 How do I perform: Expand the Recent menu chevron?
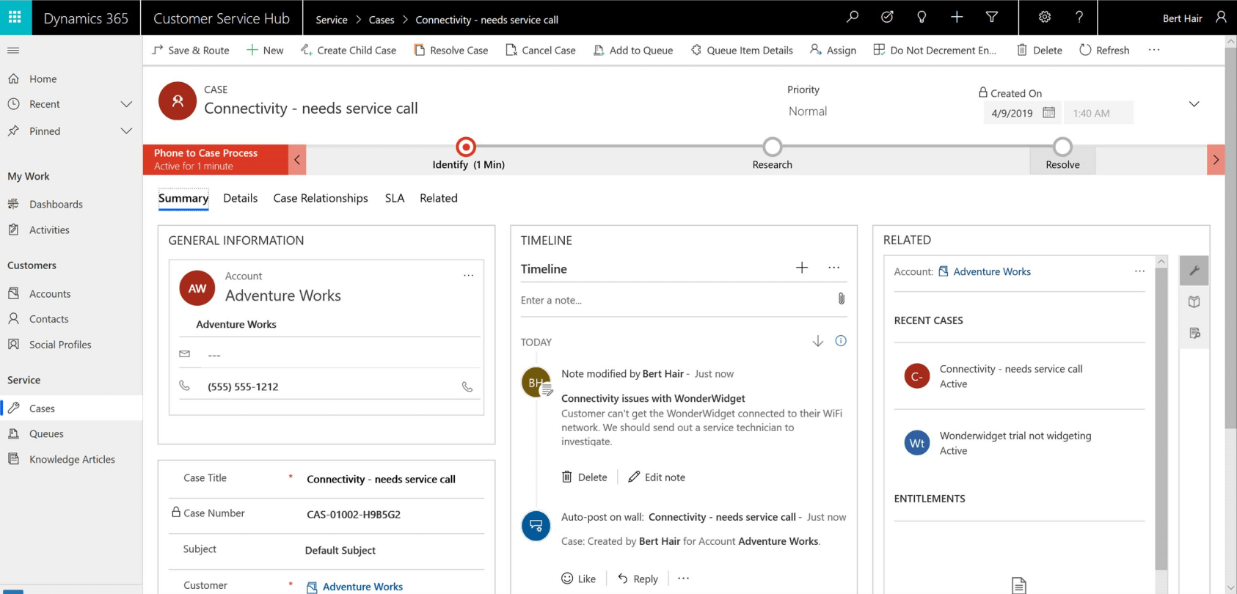click(x=126, y=104)
